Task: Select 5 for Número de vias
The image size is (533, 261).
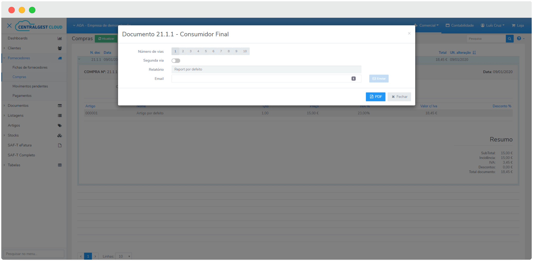Action: (206, 51)
